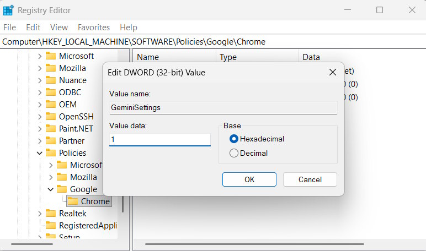Expand the Microsoft key under Policies
This screenshot has height=251, width=426.
[51, 165]
